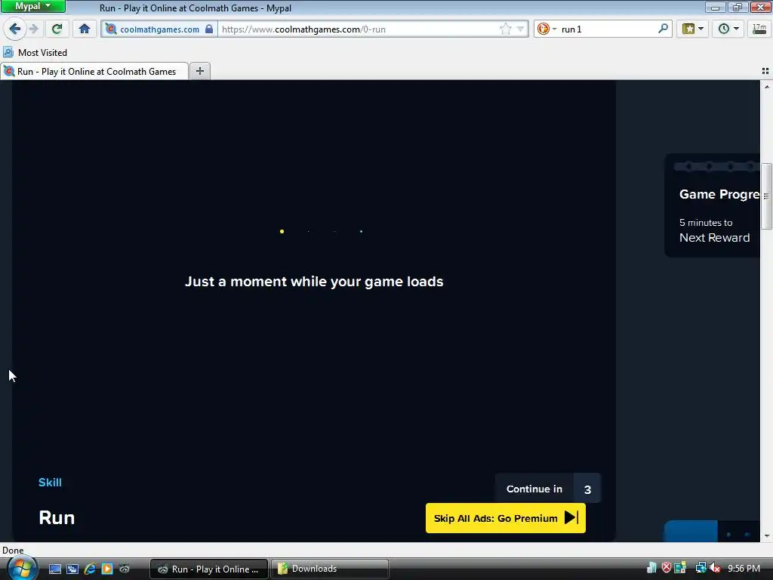Image resolution: width=773 pixels, height=580 pixels.
Task: Launch Windows Media Player from quick launch
Action: pos(107,569)
